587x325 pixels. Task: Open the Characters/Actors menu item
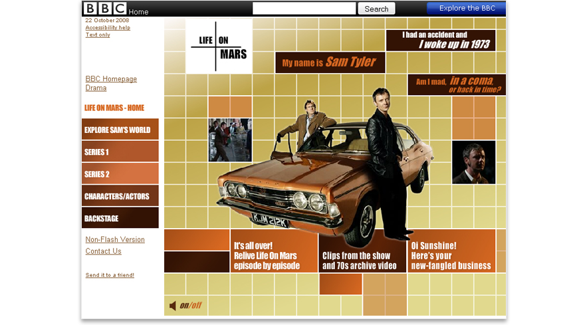tap(120, 195)
